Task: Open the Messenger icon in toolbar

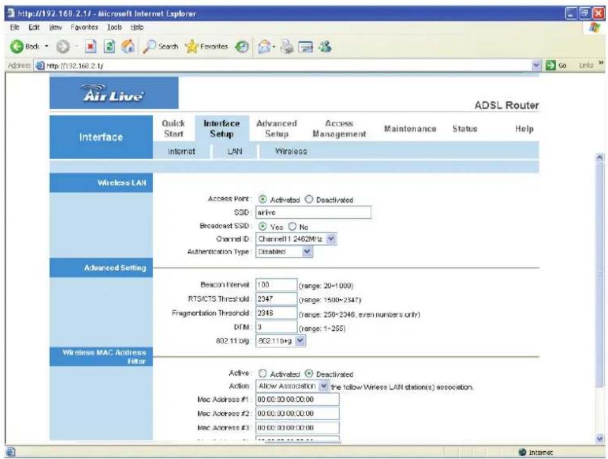Action: pos(325,47)
